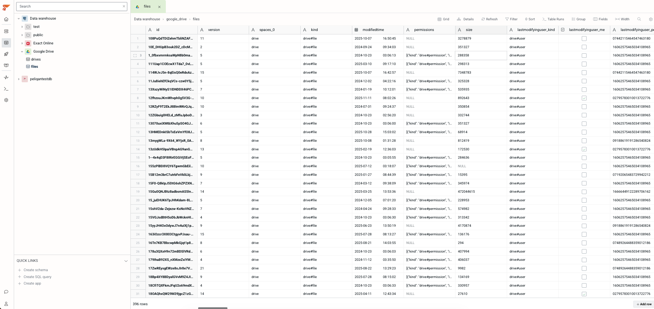The width and height of the screenshot is (654, 309).
Task: Expand the peliqantestdb node
Action: click(x=19, y=79)
